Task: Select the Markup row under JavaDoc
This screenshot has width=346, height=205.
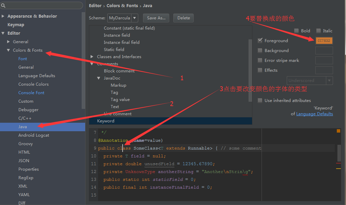Action: click(x=119, y=85)
